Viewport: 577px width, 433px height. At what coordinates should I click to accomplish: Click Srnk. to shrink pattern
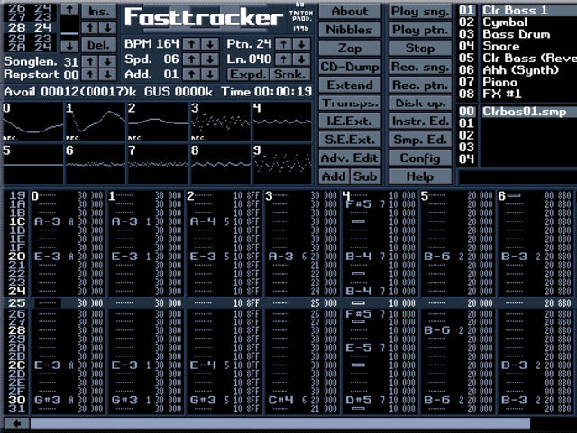click(289, 75)
